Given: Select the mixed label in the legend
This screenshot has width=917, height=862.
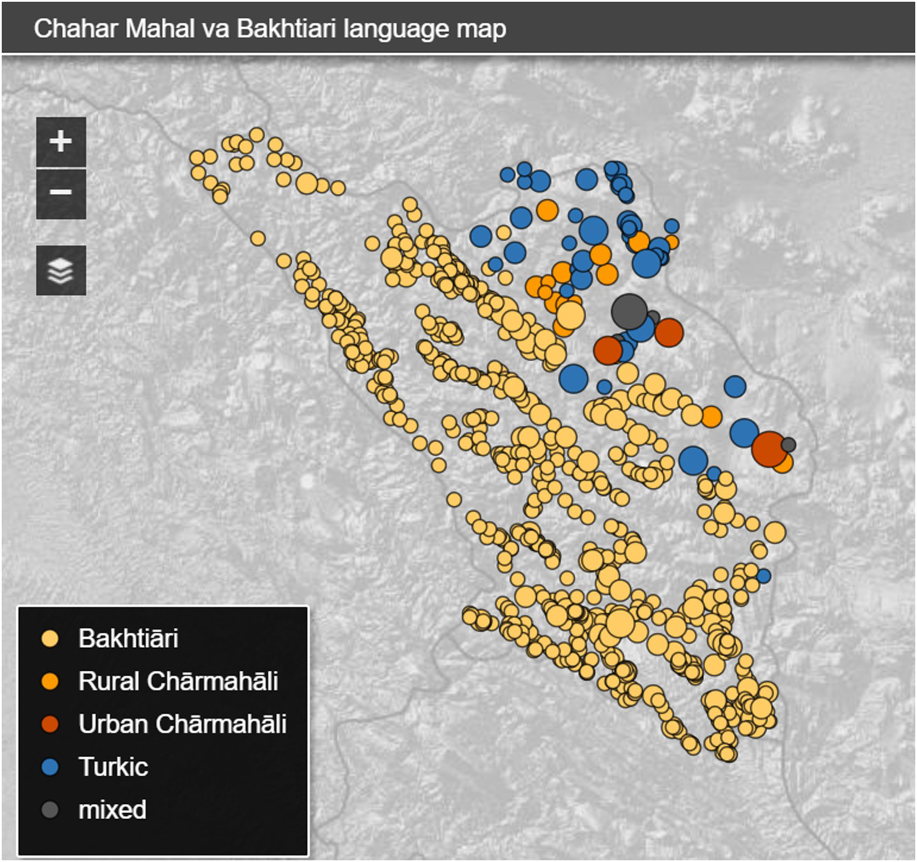Looking at the screenshot, I should pyautogui.click(x=112, y=810).
